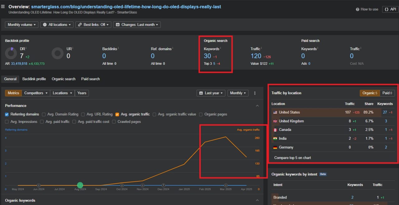Open the hamburger menu icon
Viewport: 399px width, 205px height.
[3, 7]
